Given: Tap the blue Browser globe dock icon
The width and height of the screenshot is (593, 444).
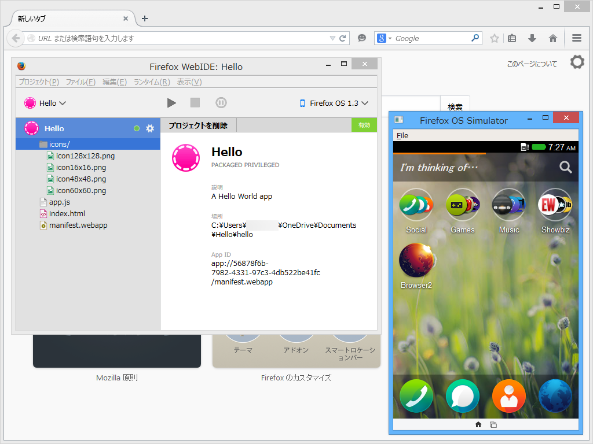Looking at the screenshot, I should point(555,396).
